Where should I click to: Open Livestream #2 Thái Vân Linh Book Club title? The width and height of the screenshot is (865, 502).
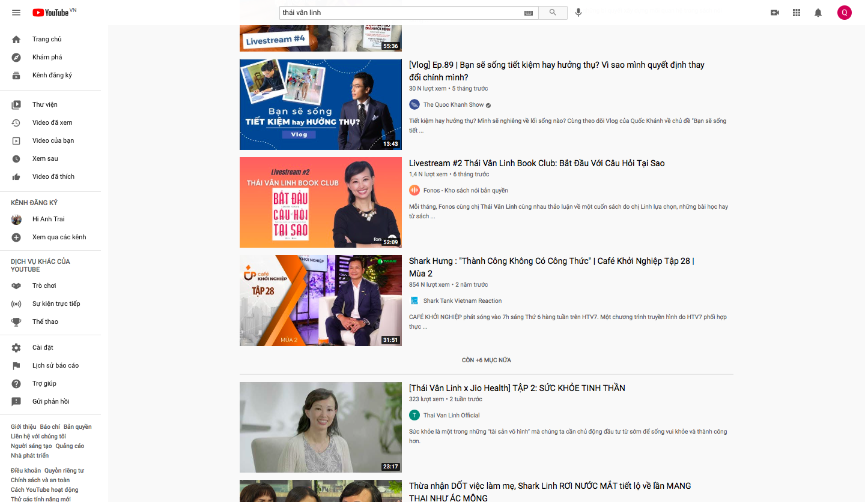pos(536,163)
